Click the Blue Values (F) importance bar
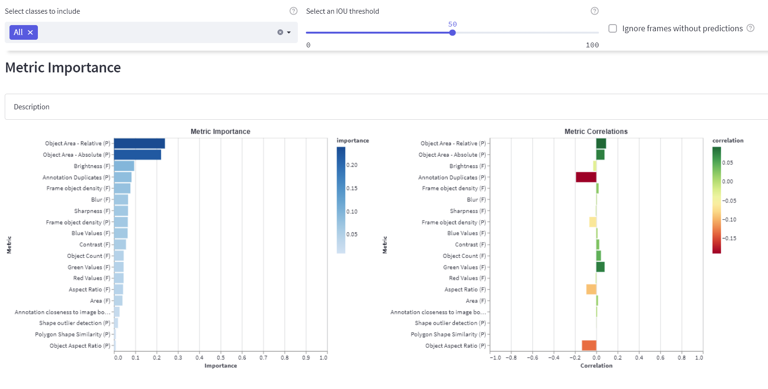The width and height of the screenshot is (768, 389). tap(121, 233)
